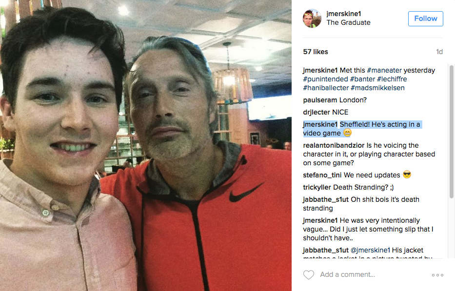Viewport: 455px width, 291px height.
Task: Open the three-dot more options menu
Action: pos(437,275)
